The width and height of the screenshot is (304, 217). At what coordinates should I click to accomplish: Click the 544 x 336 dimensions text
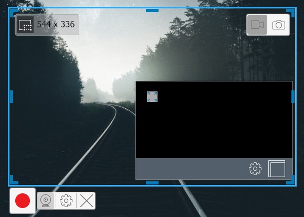[56, 24]
